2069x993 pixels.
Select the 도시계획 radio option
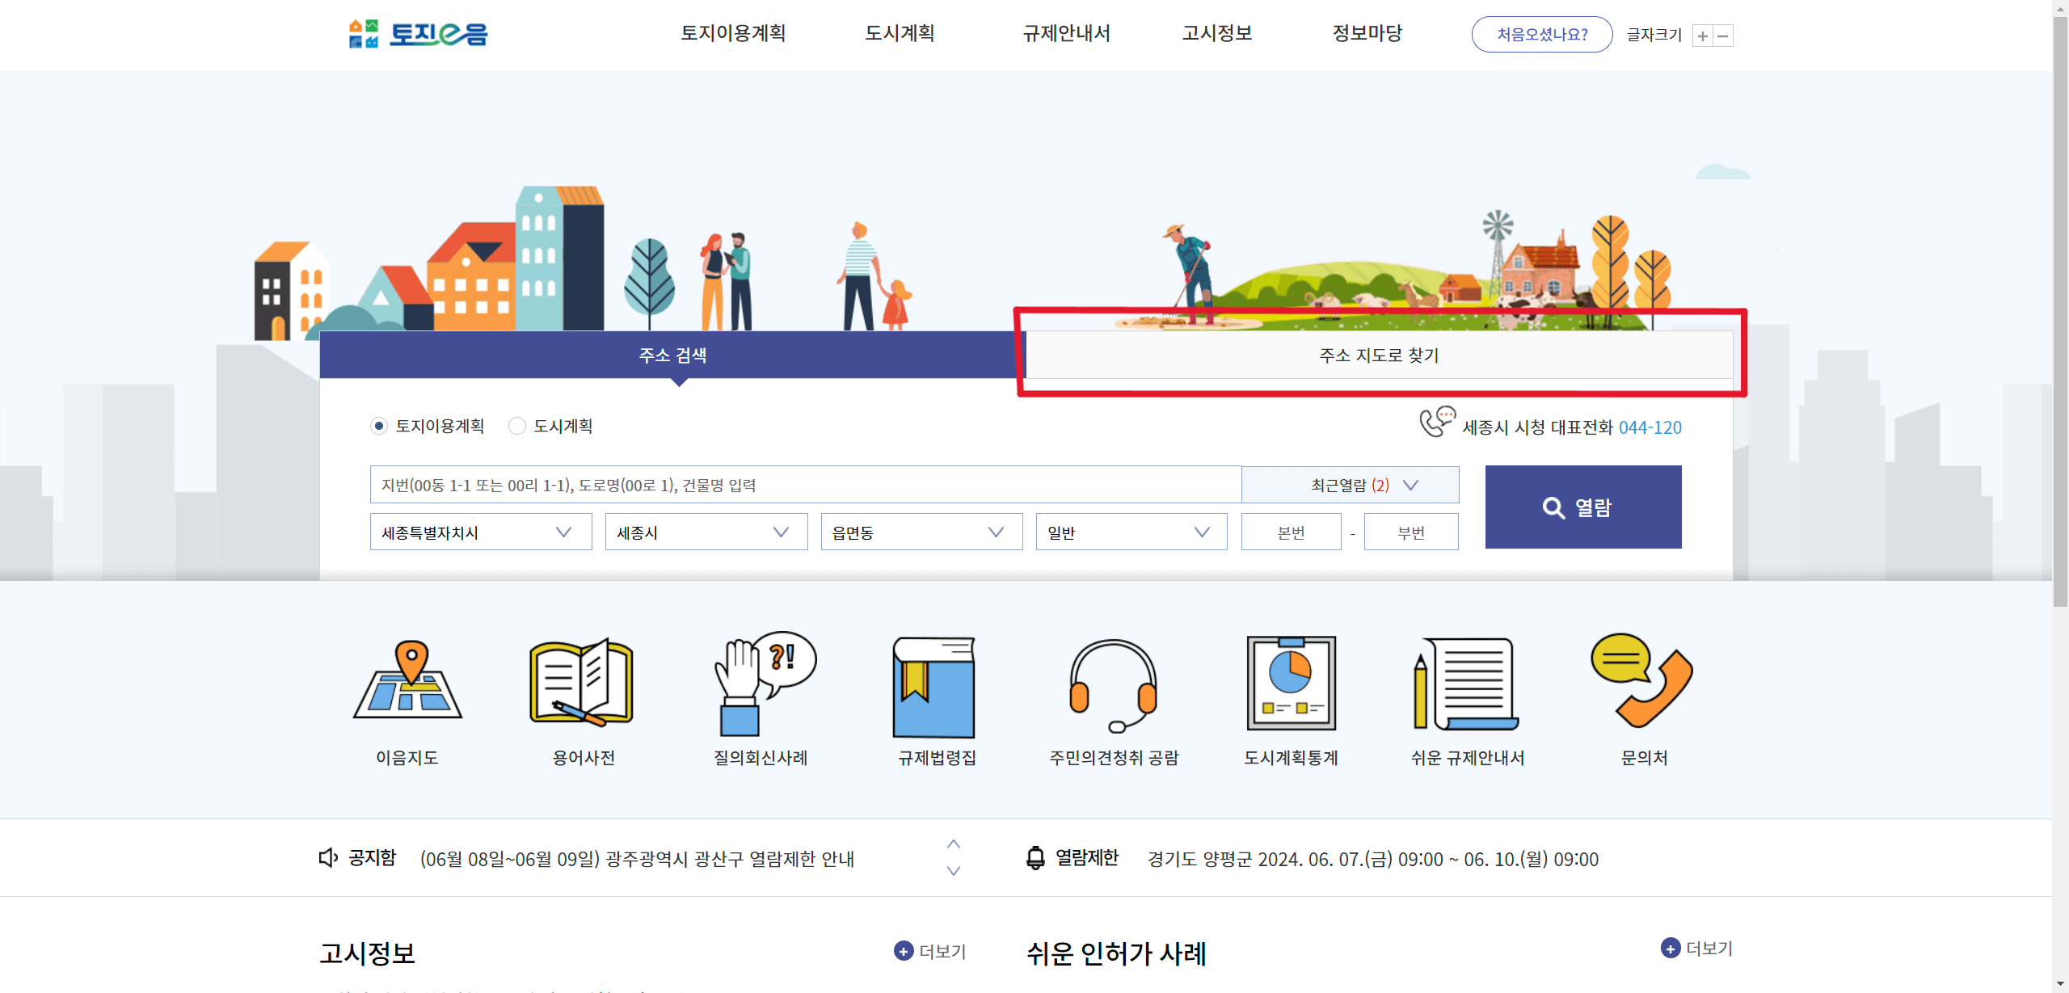click(x=517, y=426)
